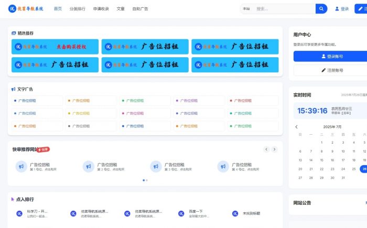Show next quick-review carousel slide

click(274, 149)
